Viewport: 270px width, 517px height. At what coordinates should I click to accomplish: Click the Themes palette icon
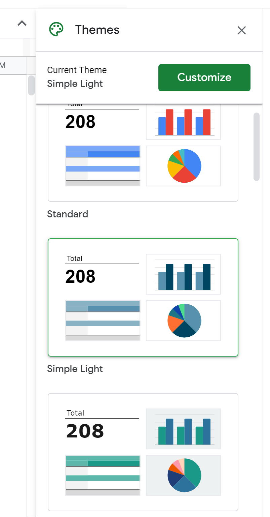[x=56, y=30]
